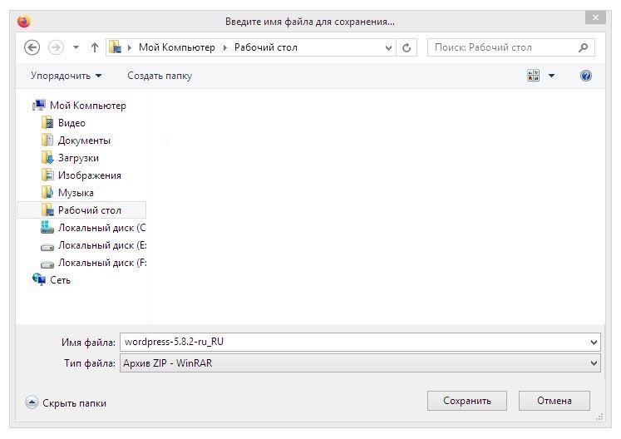Open the recent locations dropdown arrow
Viewport: 621px width, 439px height.
[x=76, y=47]
